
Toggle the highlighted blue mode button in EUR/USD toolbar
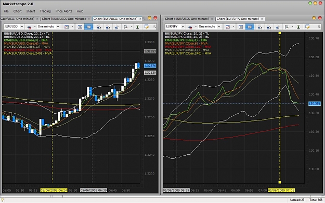point(88,27)
